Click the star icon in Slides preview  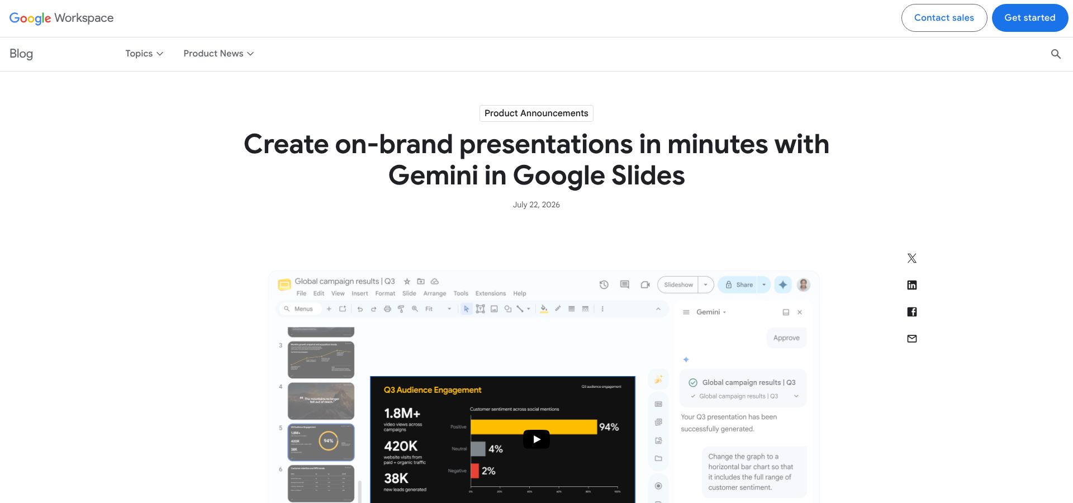(x=407, y=282)
